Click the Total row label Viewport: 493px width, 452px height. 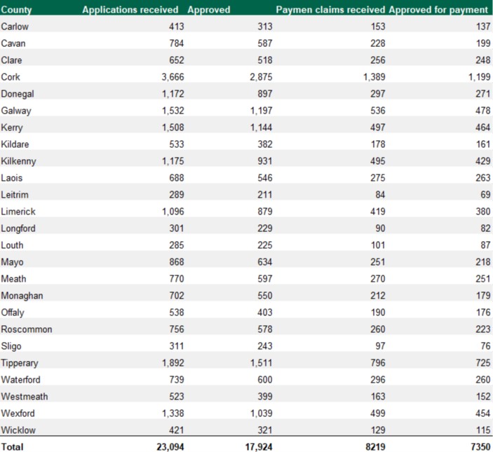click(12, 446)
